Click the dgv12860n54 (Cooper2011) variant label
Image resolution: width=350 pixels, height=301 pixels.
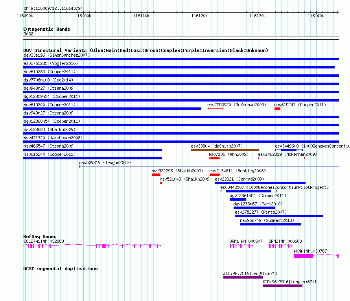pos(52,121)
